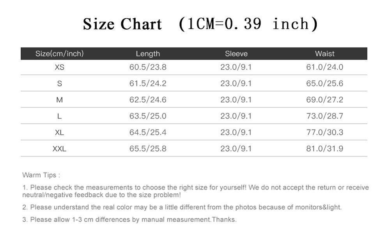The height and width of the screenshot is (235, 390).
Task: Select the Sleeve column header
Action: click(x=236, y=54)
